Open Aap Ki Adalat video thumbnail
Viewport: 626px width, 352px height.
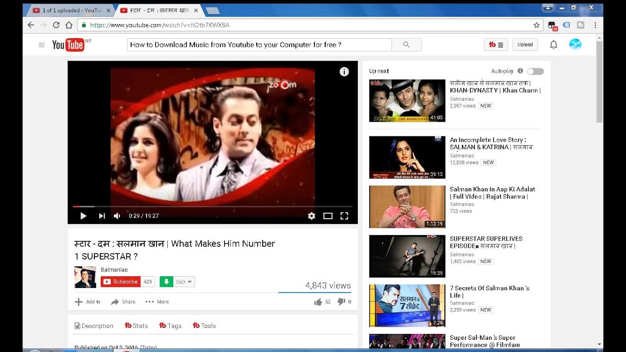[407, 207]
